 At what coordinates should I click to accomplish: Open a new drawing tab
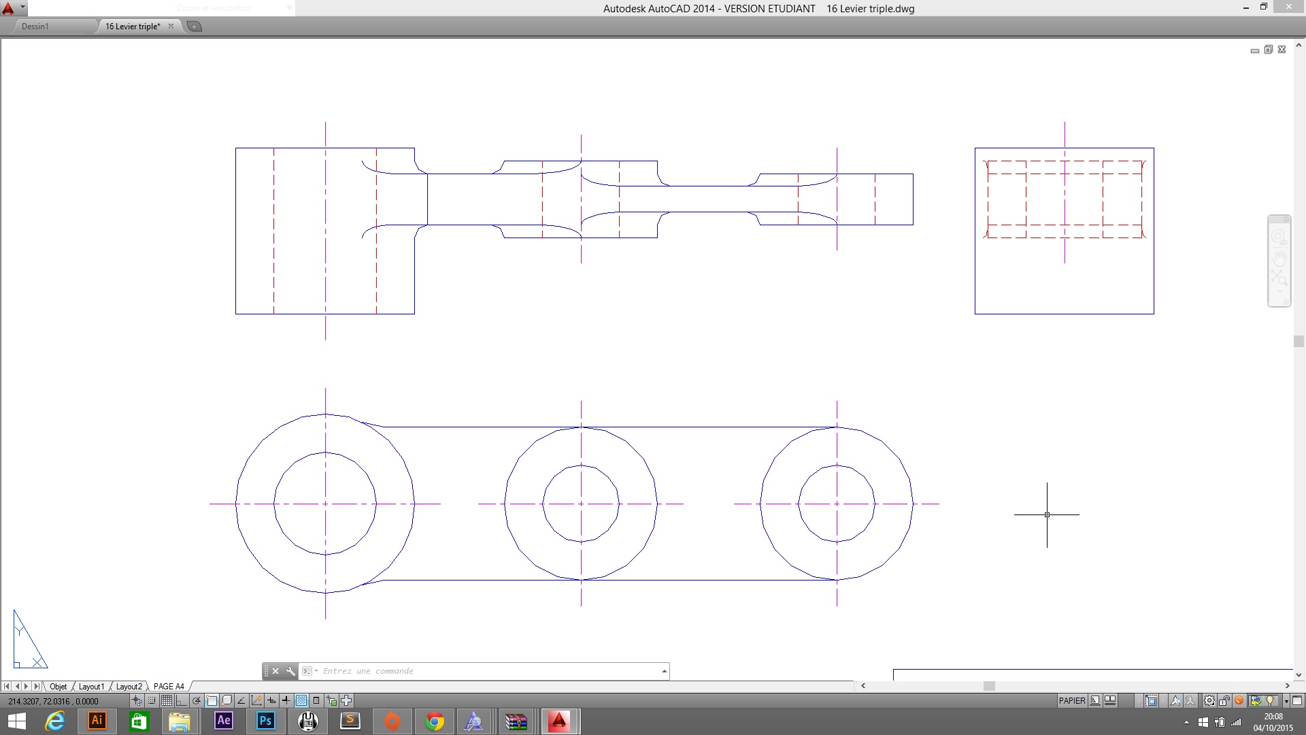coord(194,26)
